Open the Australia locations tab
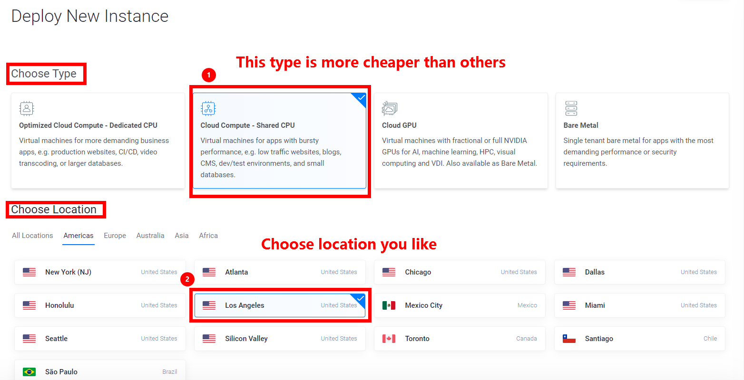Screen dimensions: 744x380 150,236
